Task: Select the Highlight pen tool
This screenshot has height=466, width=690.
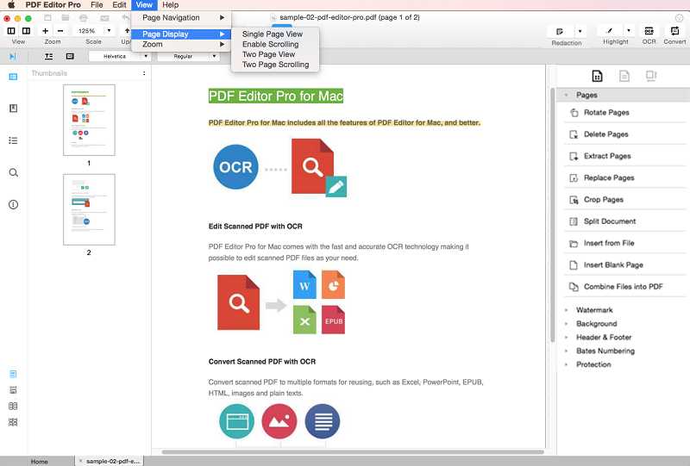Action: click(x=609, y=30)
